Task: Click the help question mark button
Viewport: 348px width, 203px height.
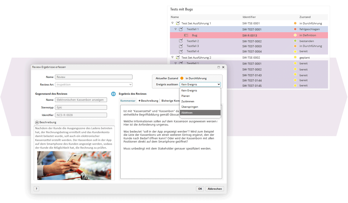Action: pos(36,189)
